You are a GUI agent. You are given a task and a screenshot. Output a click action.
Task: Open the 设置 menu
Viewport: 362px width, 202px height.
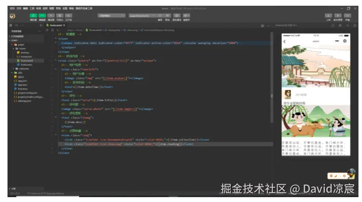pos(65,8)
